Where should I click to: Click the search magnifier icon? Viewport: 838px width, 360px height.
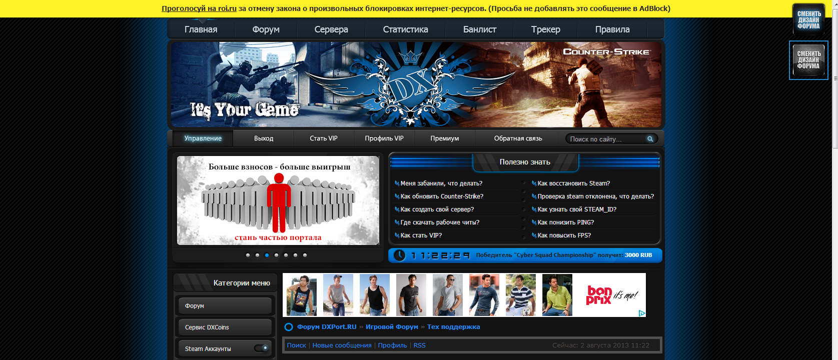[x=650, y=139]
